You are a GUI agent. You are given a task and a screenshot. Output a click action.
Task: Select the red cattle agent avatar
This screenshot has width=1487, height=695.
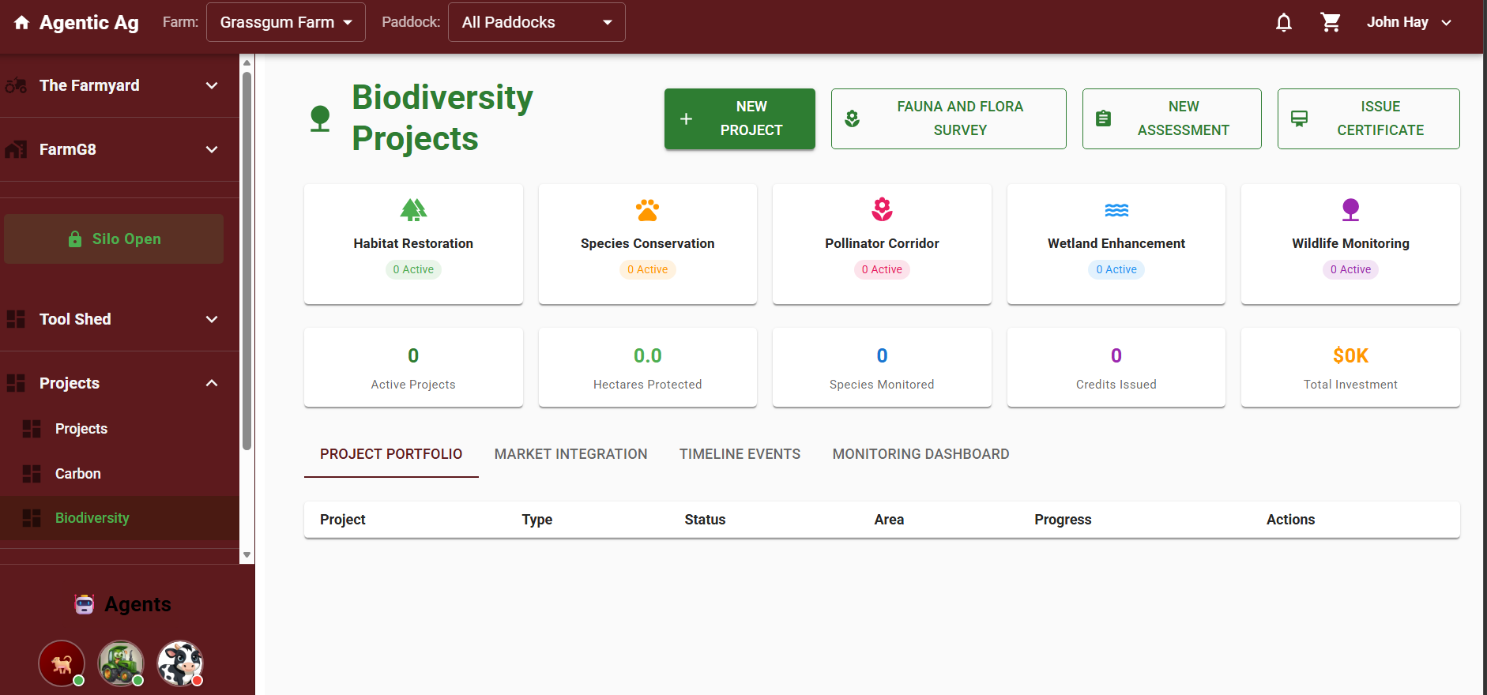[x=62, y=663]
